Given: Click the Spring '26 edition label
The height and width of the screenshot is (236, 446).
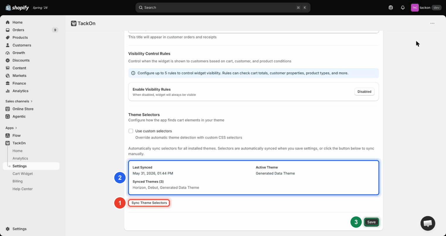Looking at the screenshot, I should point(40,8).
